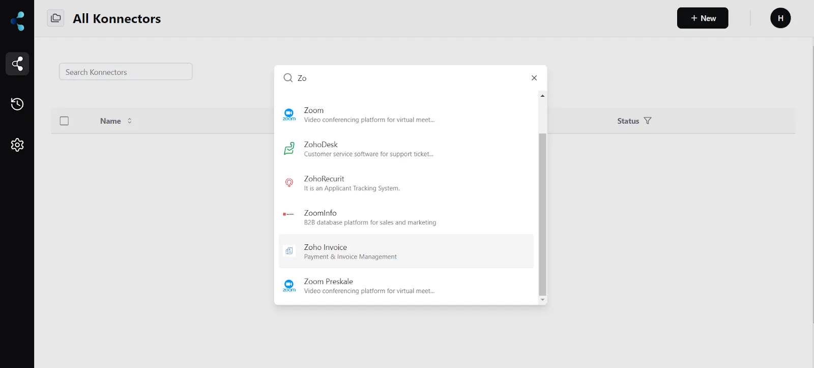
Task: Open Settings from the sidebar gear icon
Action: pyautogui.click(x=17, y=145)
